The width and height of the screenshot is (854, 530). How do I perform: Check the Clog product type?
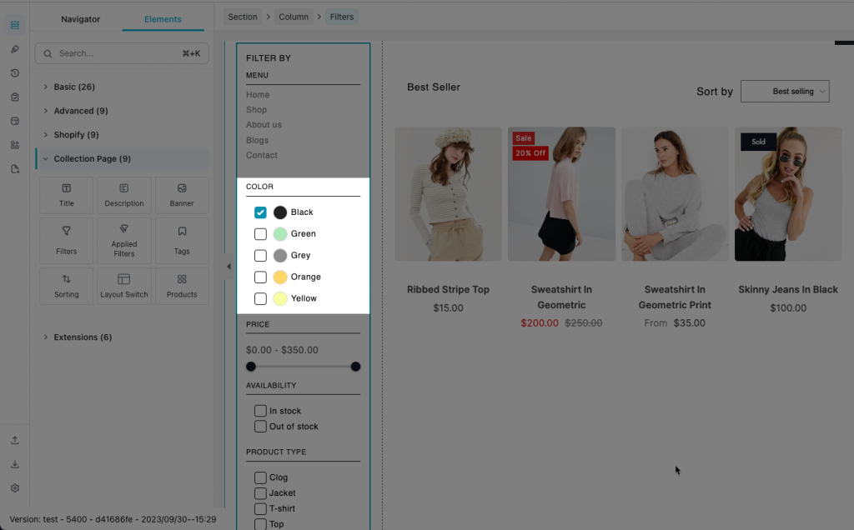260,477
